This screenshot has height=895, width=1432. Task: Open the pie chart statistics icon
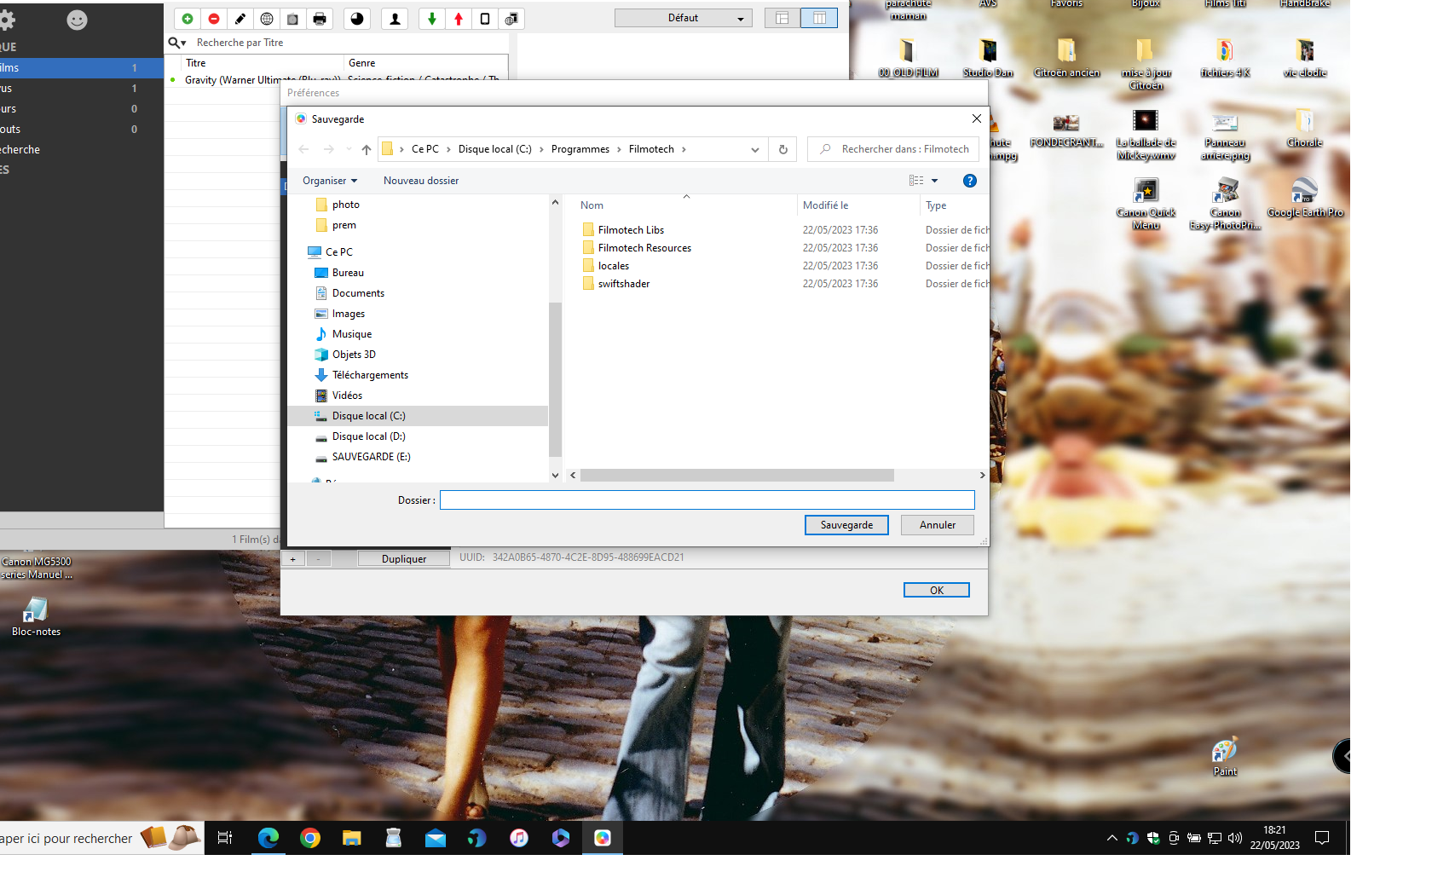point(357,19)
